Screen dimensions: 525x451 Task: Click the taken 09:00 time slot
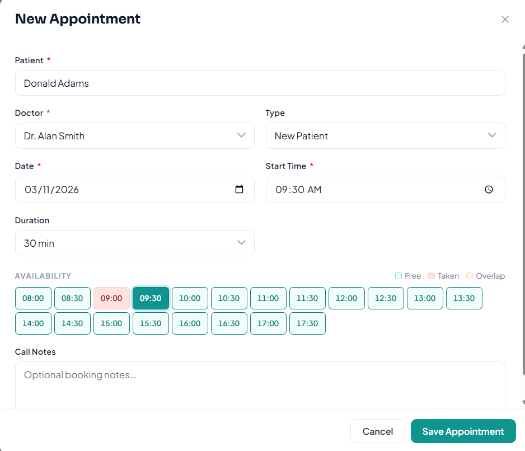[x=111, y=298]
